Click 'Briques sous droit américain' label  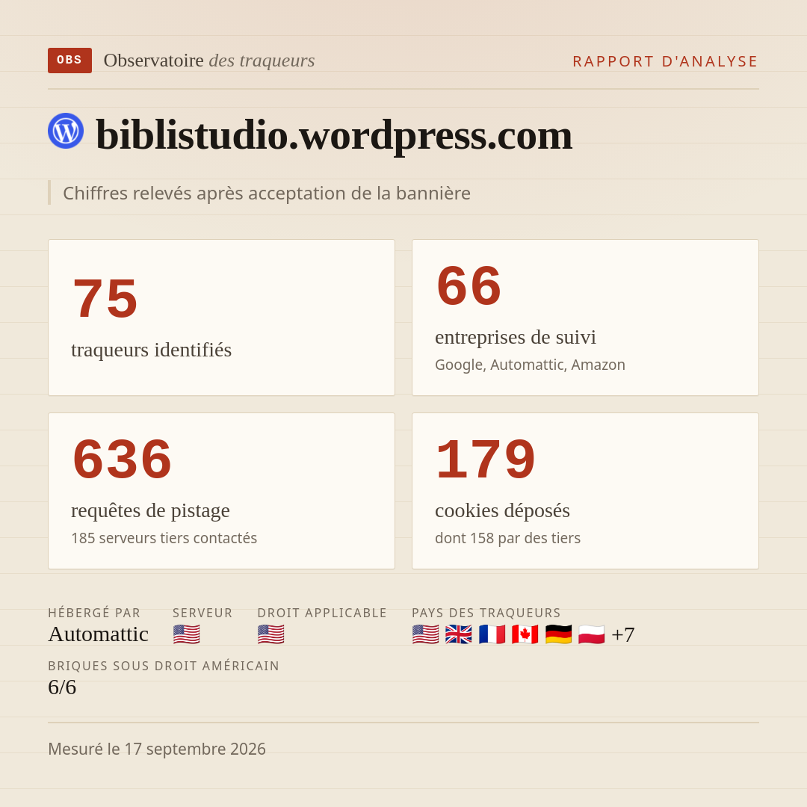click(x=164, y=666)
